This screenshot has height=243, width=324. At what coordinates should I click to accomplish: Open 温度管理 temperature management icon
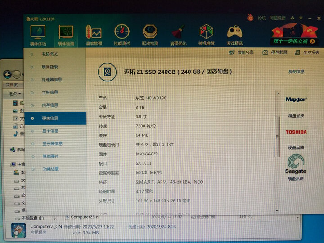(94, 35)
